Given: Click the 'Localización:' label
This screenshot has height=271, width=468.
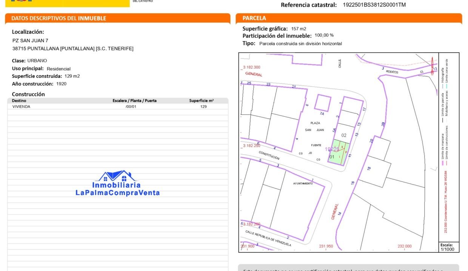Looking at the screenshot, I should tap(28, 32).
